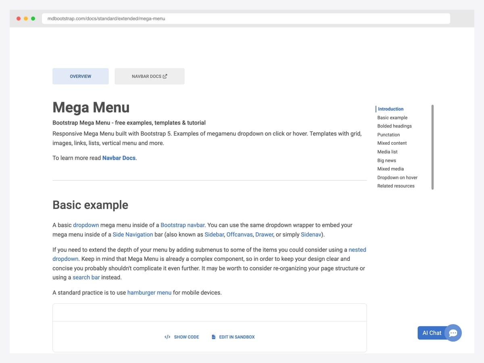Click the AI Chat speech bubble icon
Screen dimensions: 484x363
click(x=453, y=333)
